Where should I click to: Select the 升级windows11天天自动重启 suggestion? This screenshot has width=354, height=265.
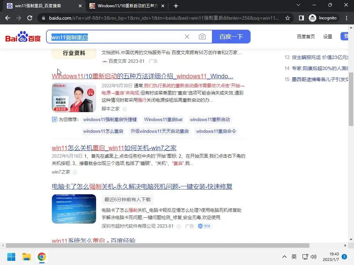pos(160,131)
